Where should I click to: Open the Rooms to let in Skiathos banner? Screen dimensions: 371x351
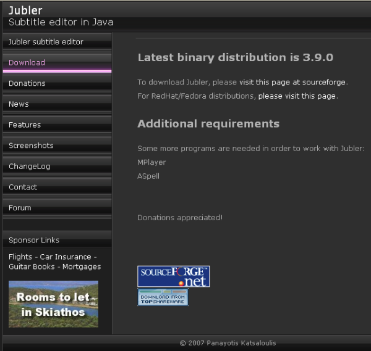coord(53,304)
